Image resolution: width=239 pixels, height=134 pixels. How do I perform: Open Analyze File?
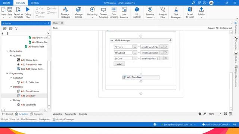163,13
